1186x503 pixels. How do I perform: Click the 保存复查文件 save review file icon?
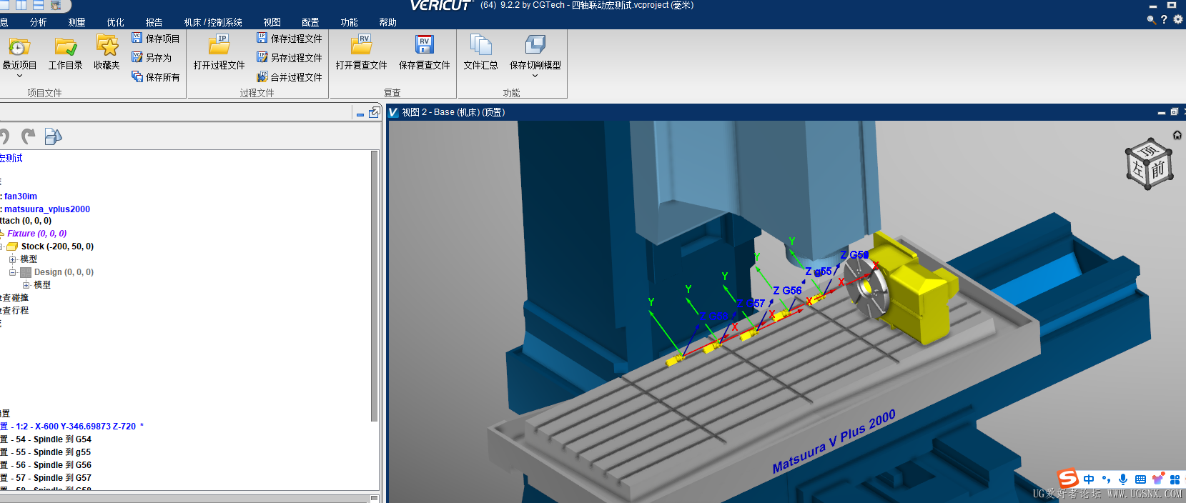[425, 45]
